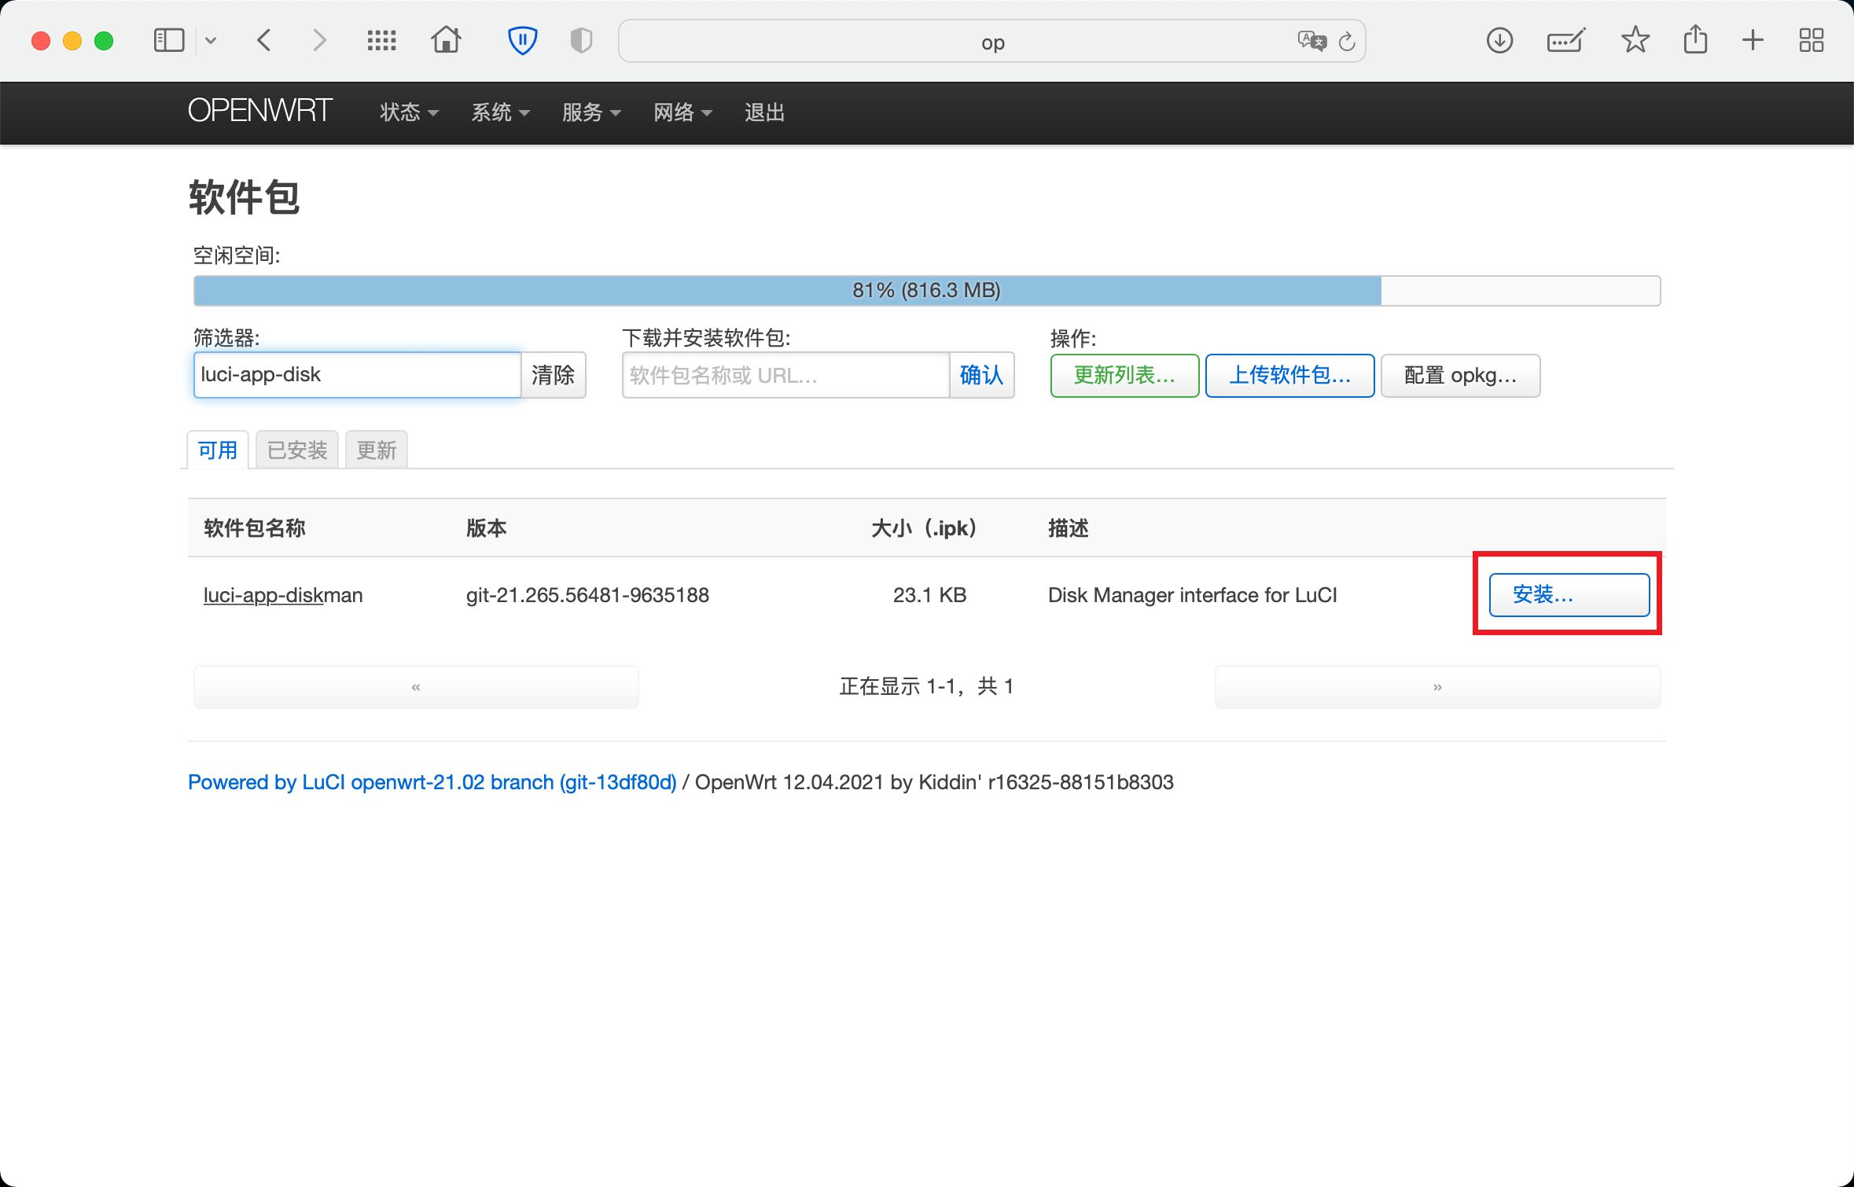Show the tab overview

1812,40
